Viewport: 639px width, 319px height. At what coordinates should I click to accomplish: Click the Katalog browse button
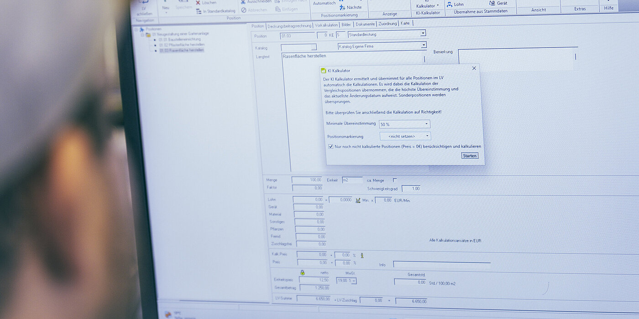pyautogui.click(x=314, y=47)
